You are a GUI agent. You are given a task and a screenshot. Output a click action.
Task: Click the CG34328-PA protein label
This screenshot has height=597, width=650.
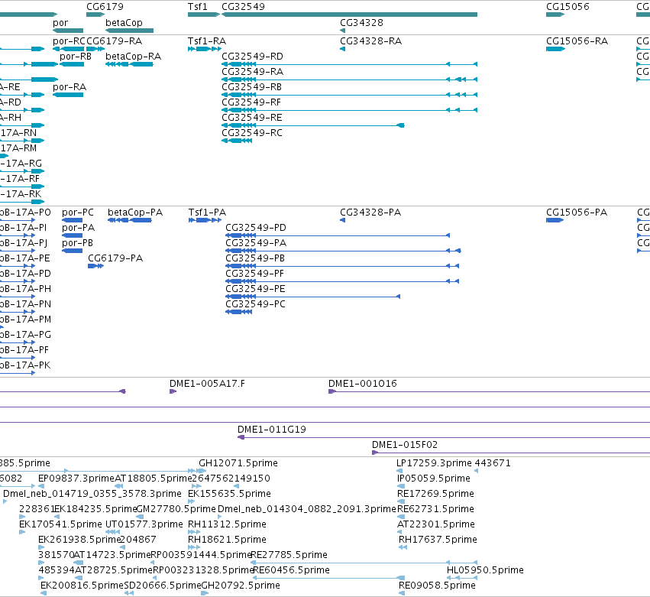(370, 213)
